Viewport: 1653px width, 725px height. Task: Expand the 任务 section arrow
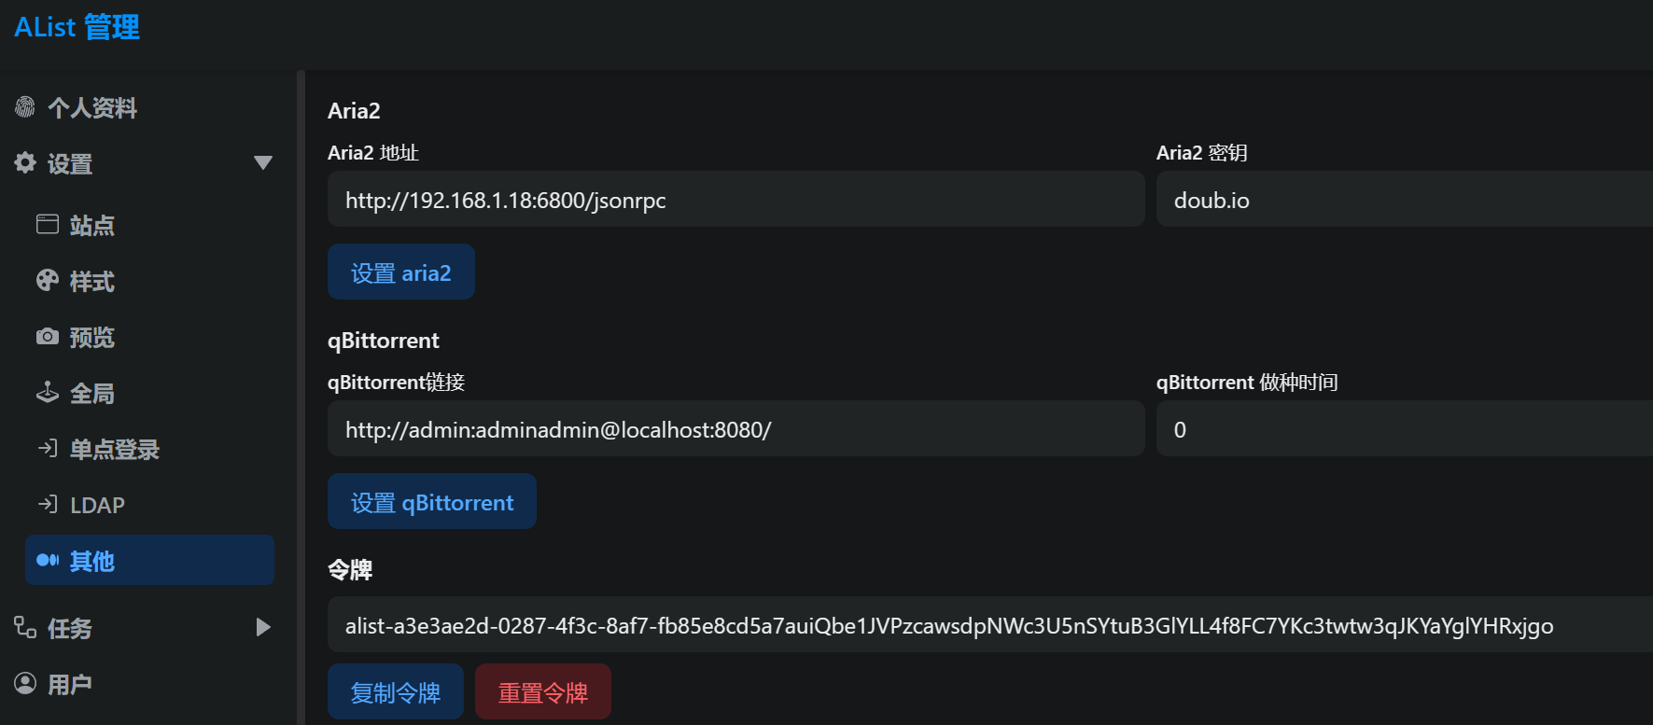263,627
